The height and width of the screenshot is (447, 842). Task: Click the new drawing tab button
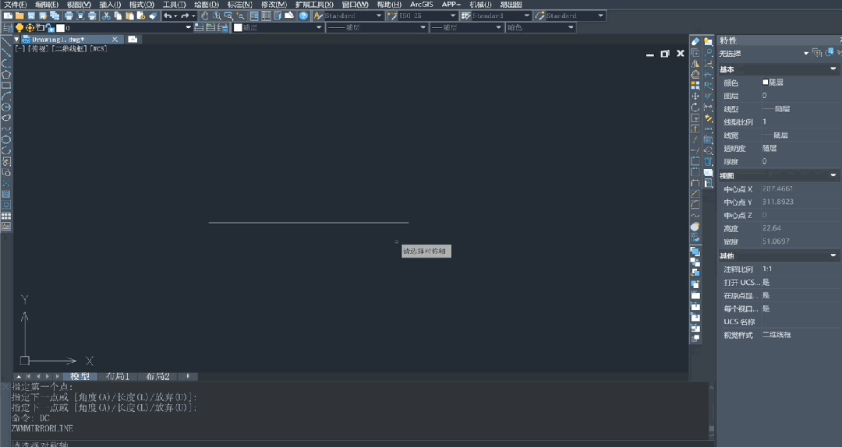pyautogui.click(x=133, y=39)
